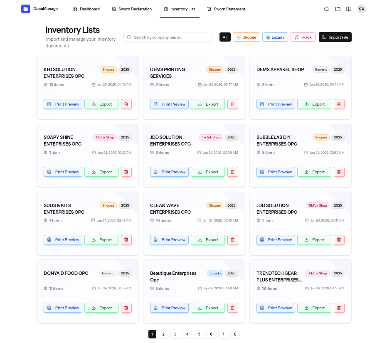Export DEMS APPAREL SHOP list
The image size is (387, 343).
point(314,104)
